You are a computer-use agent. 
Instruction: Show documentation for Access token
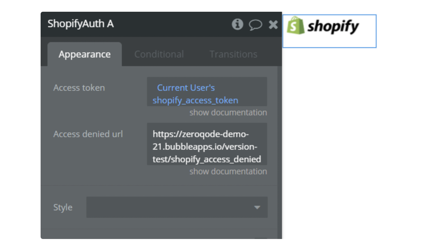pyautogui.click(x=228, y=112)
